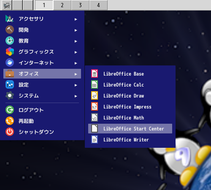
Task: Expand the 設定 settings submenu arrow
Action: [x=76, y=85]
